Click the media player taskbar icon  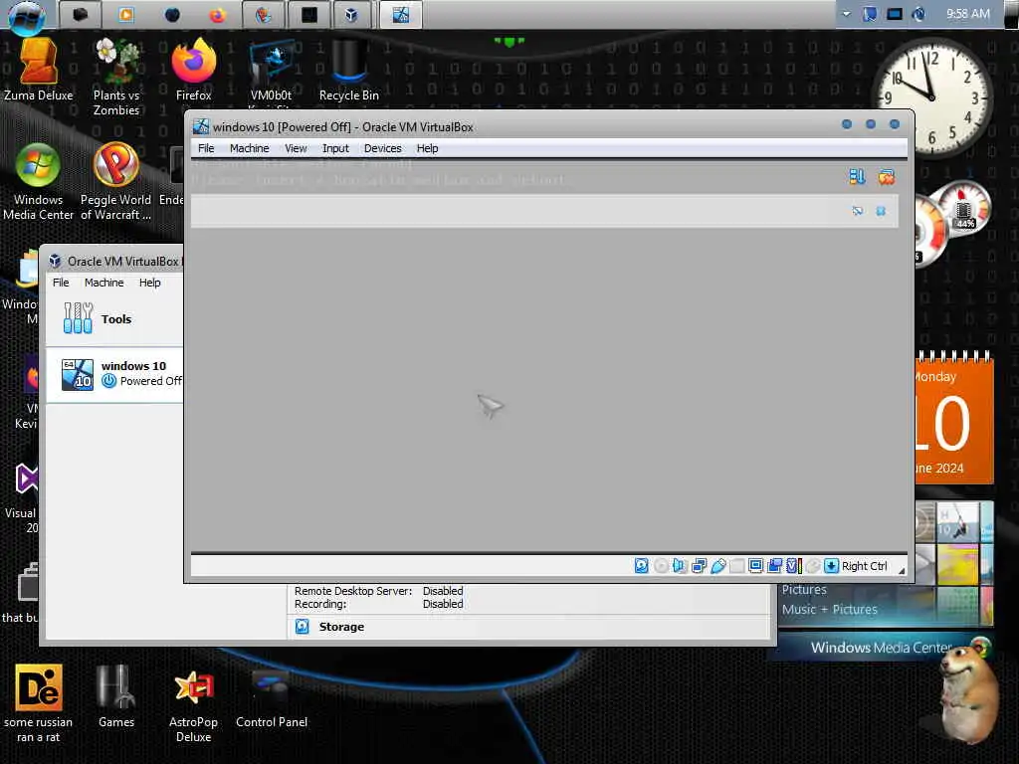[126, 15]
